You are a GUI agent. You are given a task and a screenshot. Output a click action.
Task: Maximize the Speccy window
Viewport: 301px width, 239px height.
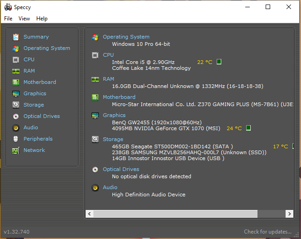pos(268,7)
